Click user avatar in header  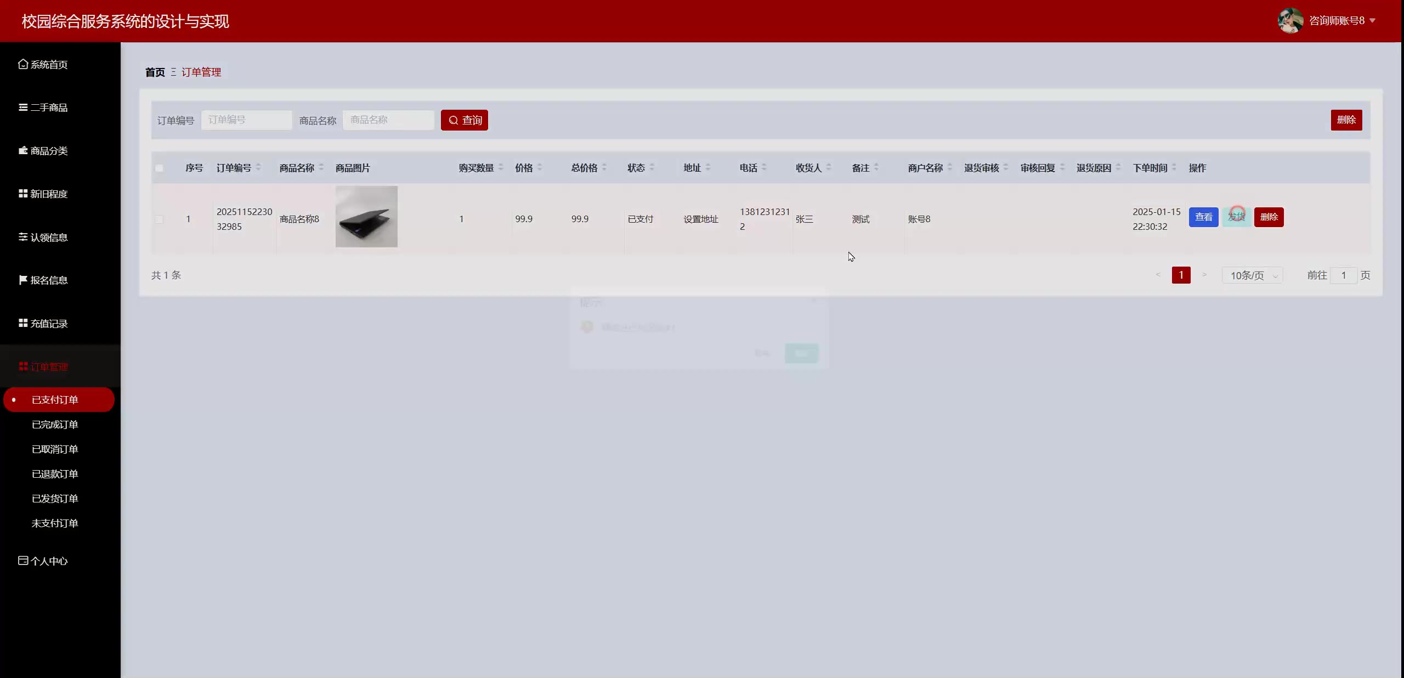click(x=1290, y=21)
